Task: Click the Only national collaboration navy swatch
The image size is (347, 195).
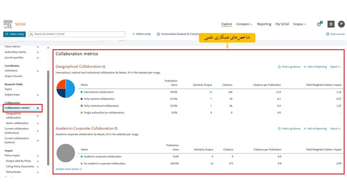Action: tap(82, 99)
